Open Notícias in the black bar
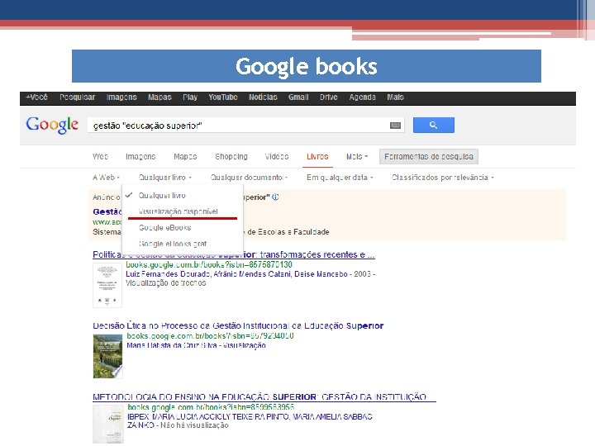This screenshot has width=595, height=446. click(x=263, y=97)
